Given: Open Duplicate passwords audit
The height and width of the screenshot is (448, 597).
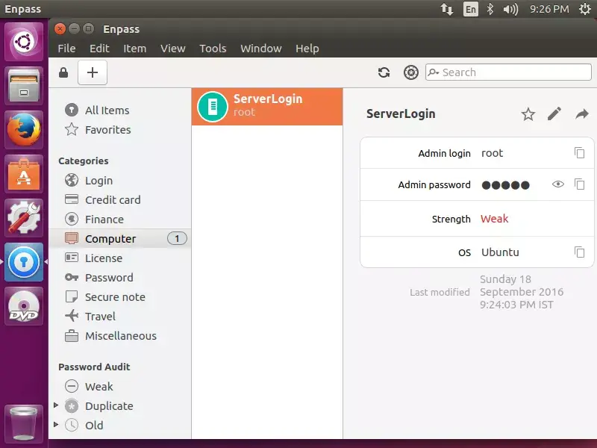Looking at the screenshot, I should (109, 405).
